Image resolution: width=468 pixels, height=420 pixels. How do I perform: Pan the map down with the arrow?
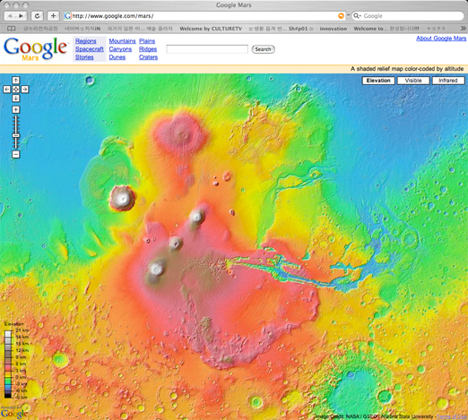[x=16, y=98]
